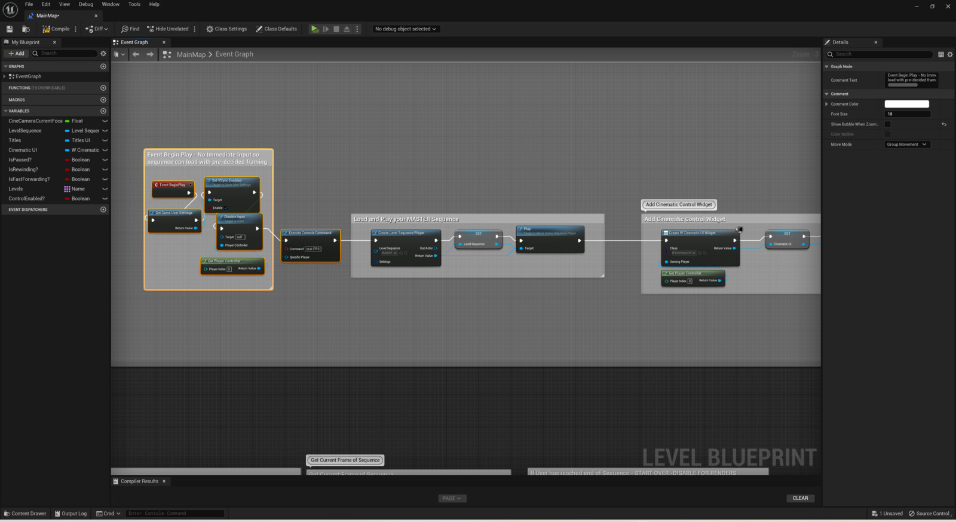Toggle Hide Unrelated nodes
Screen dimensions: 956x522
click(x=167, y=29)
